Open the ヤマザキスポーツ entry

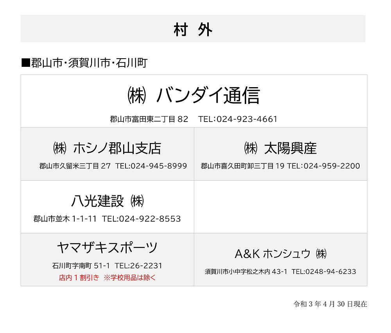click(107, 248)
